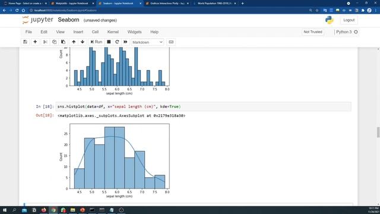Insert a cell below with plus icon
The image size is (380, 214).
35,42
